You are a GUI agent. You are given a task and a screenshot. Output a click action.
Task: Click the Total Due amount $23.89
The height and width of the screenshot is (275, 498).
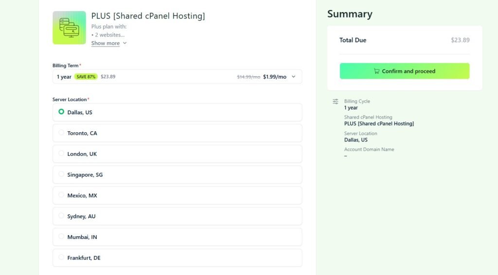[x=460, y=40]
